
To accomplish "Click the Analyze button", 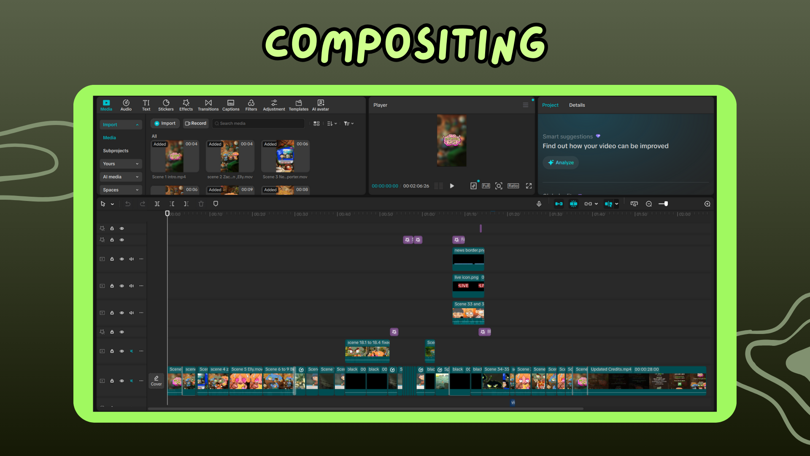I will 561,163.
